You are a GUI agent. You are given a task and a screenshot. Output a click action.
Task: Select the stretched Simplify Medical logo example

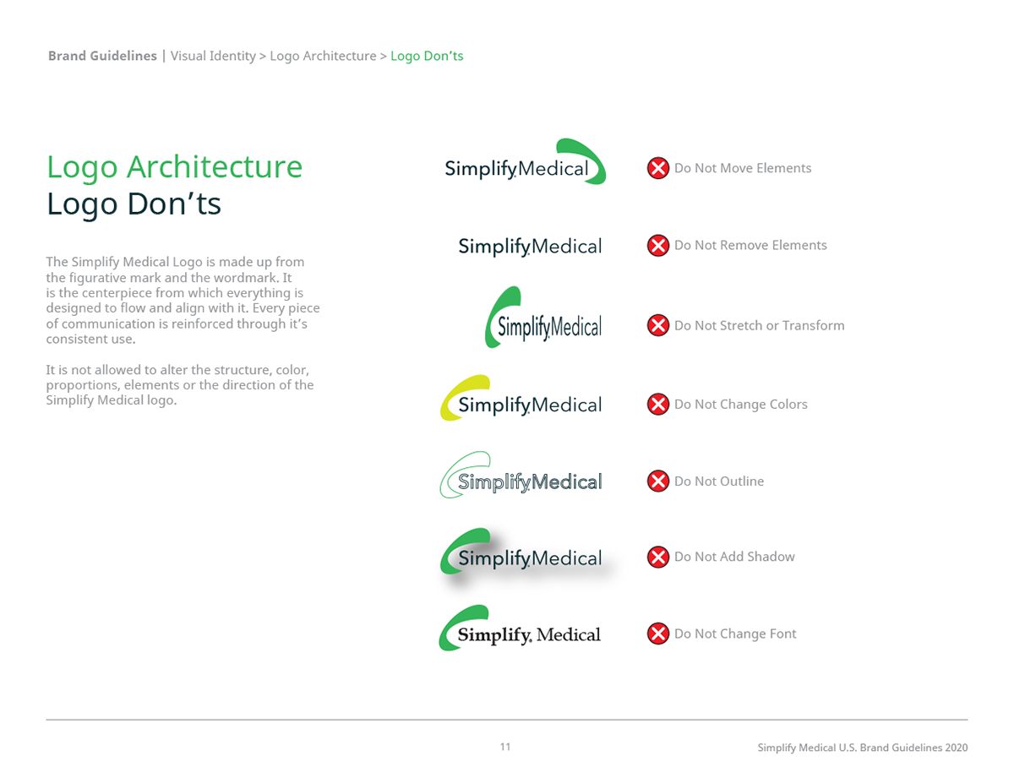[543, 317]
